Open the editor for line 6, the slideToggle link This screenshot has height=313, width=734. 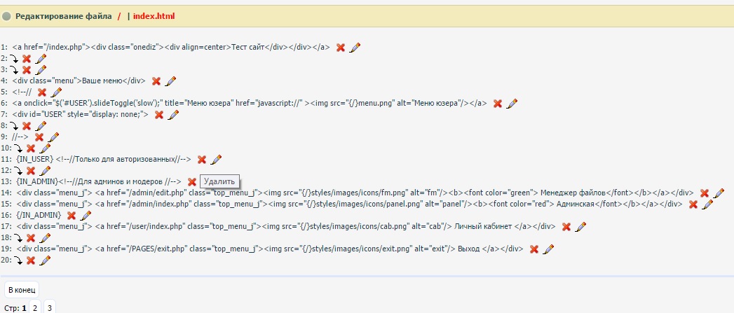512,103
